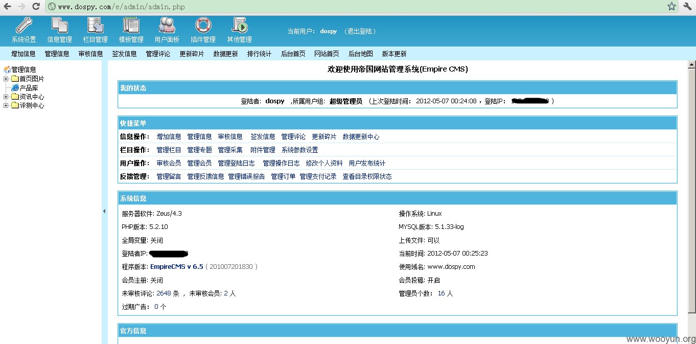The image size is (696, 344).
Task: Open 模板管理 template icon
Action: (131, 25)
